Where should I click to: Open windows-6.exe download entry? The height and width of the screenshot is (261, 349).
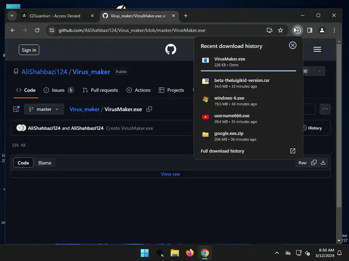[x=248, y=101]
